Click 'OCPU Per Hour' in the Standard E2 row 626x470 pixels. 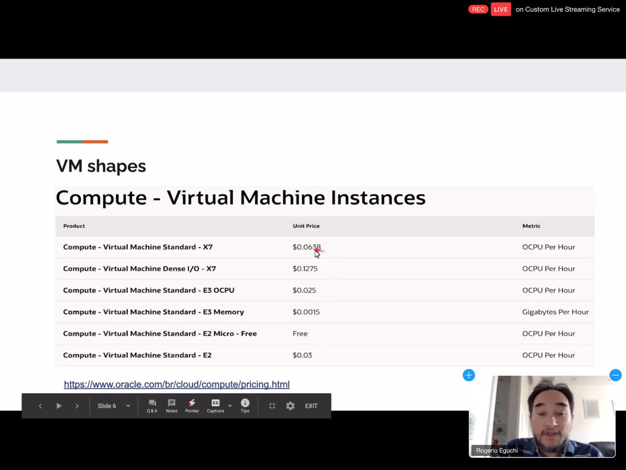[x=549, y=355]
